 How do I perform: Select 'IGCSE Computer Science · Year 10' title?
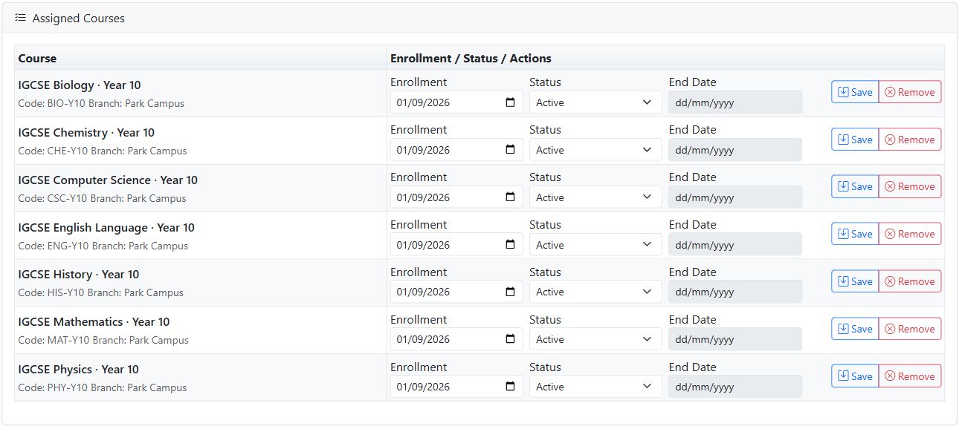(x=108, y=180)
